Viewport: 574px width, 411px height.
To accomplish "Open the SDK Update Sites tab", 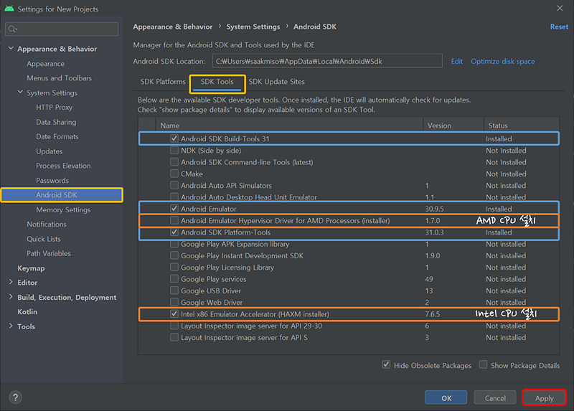I will click(x=277, y=82).
